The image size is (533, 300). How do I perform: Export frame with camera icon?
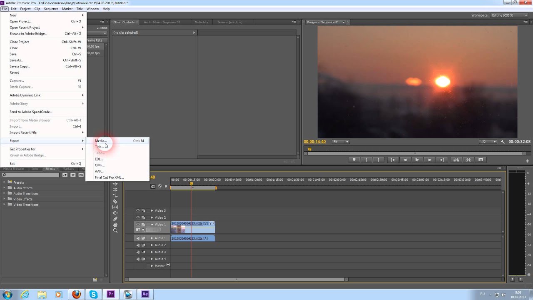coord(481,160)
